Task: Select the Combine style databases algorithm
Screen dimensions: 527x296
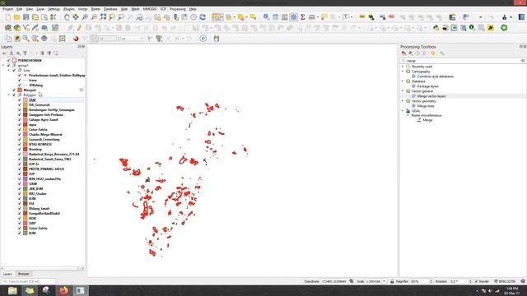Action: tap(436, 76)
